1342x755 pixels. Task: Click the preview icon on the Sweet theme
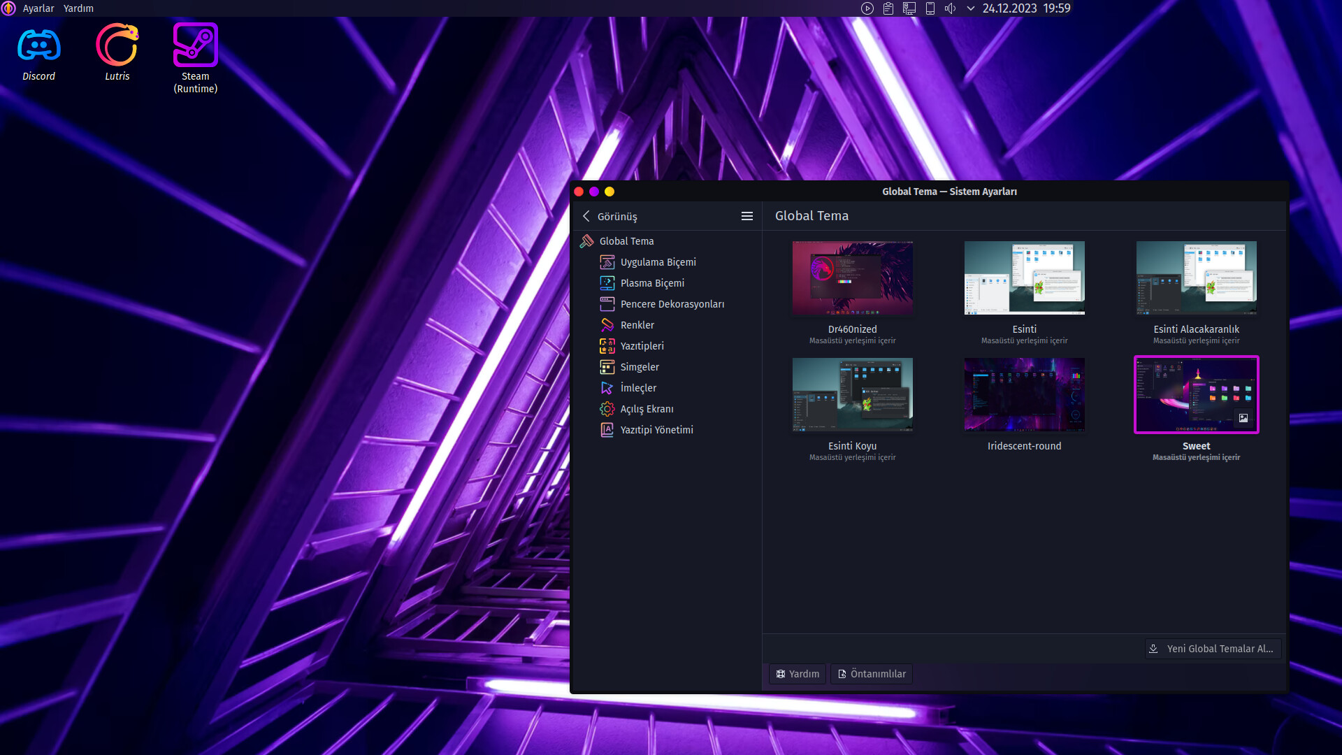coord(1243,418)
